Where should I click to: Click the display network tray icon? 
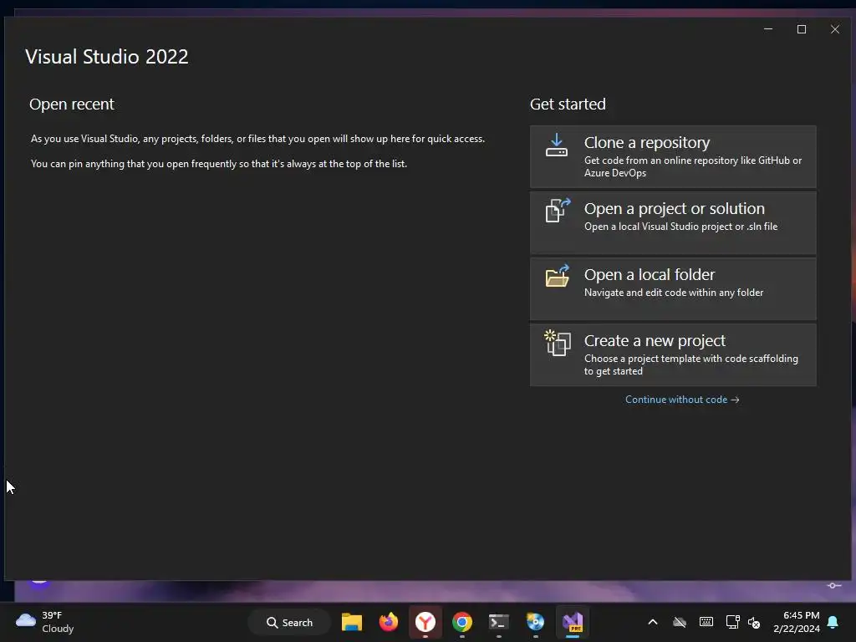coord(732,622)
